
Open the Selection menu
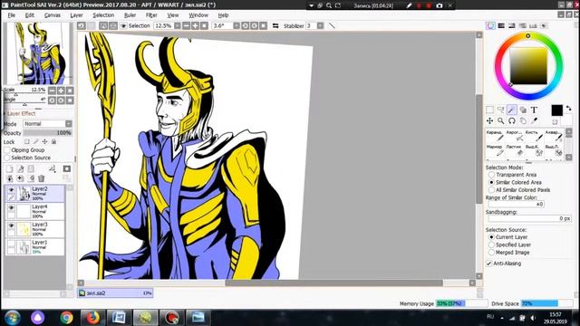click(103, 15)
